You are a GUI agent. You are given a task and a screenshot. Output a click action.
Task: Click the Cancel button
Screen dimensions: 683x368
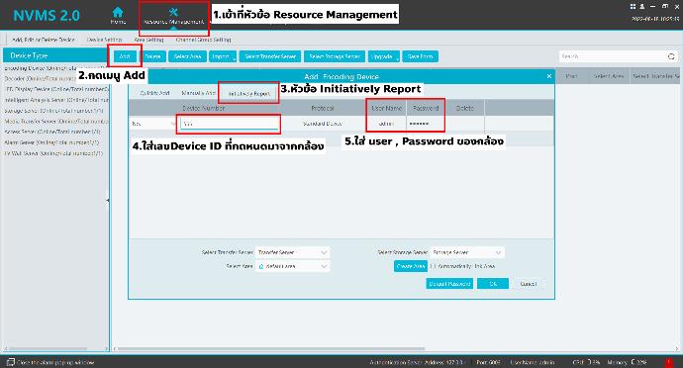529,284
